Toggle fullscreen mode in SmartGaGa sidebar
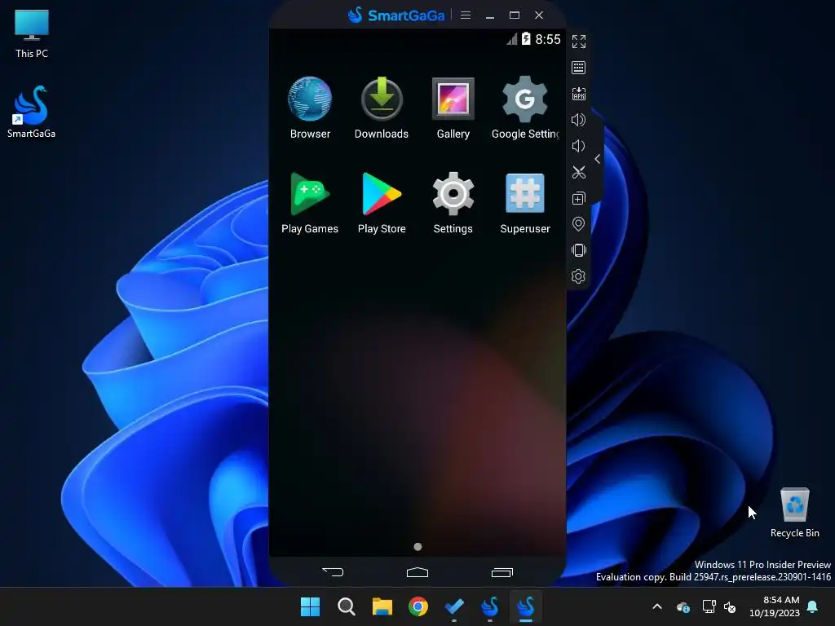Image resolution: width=835 pixels, height=626 pixels. tap(578, 42)
